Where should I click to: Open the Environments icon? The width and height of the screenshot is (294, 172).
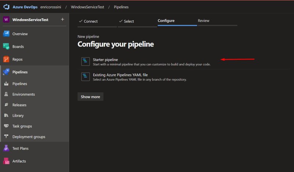click(x=6, y=94)
